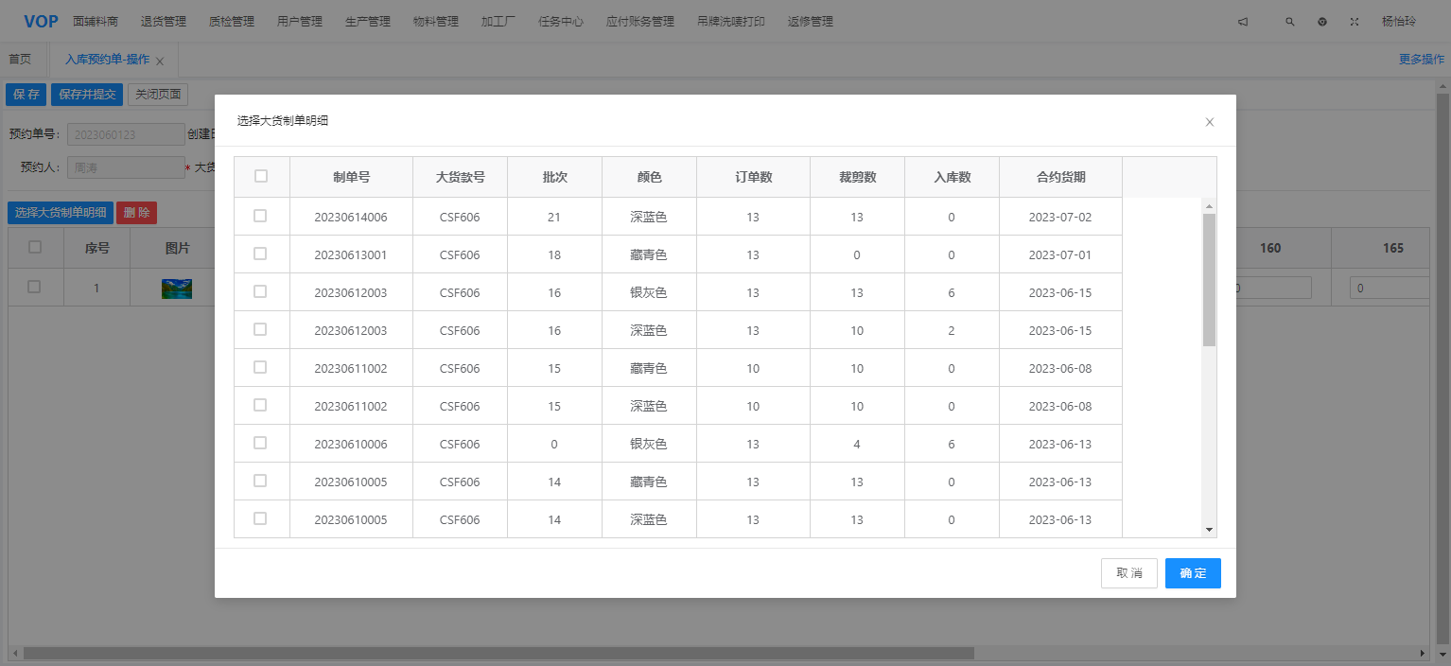Click the Chrome browser icon in header
Viewport: 1451px width, 666px height.
[x=1322, y=22]
